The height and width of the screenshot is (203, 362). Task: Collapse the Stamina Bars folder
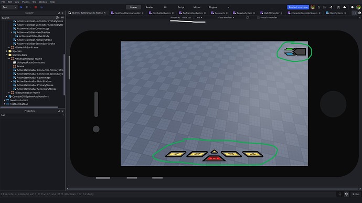pos(7,55)
